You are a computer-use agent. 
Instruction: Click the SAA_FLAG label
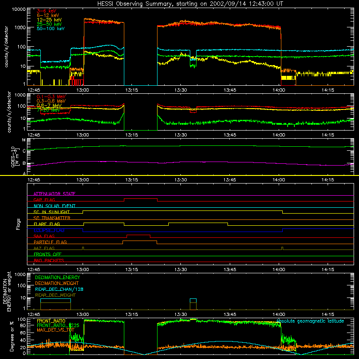(x=44, y=236)
